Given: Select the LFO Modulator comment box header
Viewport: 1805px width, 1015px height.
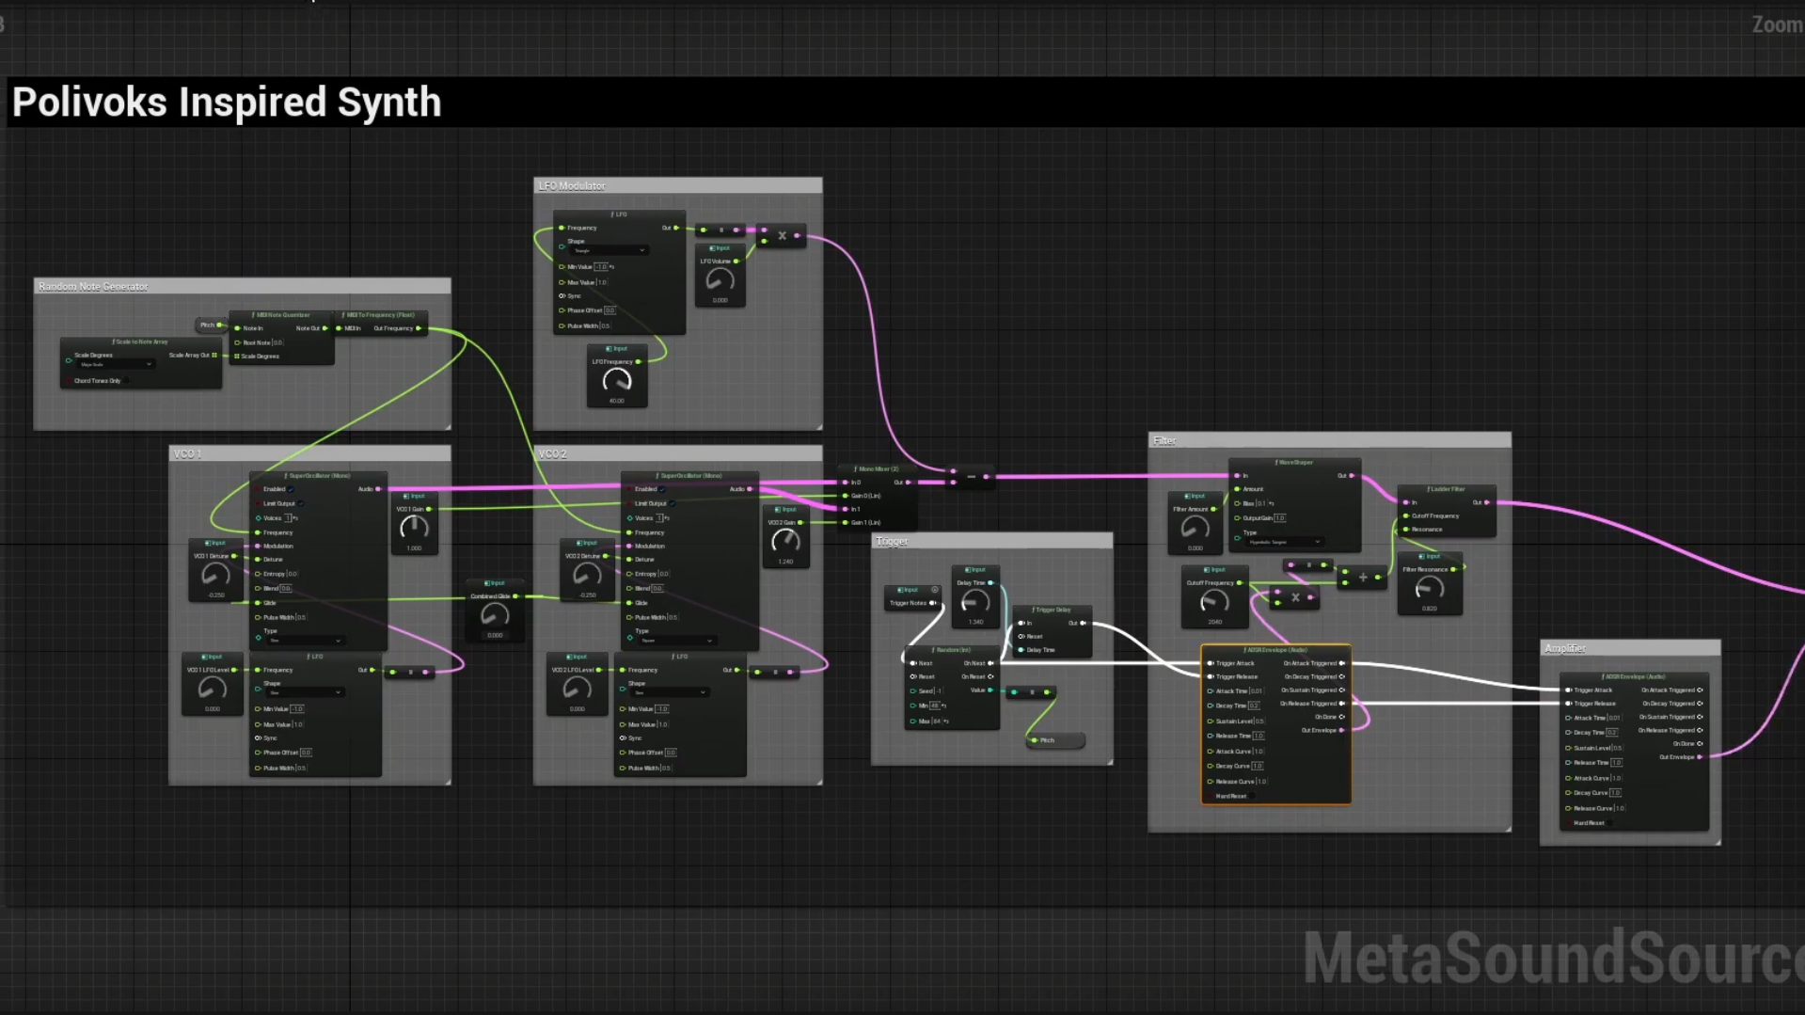Looking at the screenshot, I should click(677, 186).
